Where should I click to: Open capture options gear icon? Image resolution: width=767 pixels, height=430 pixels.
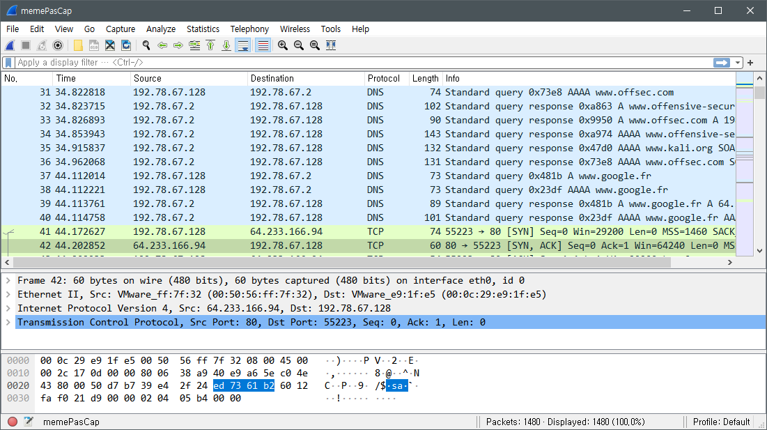(58, 45)
